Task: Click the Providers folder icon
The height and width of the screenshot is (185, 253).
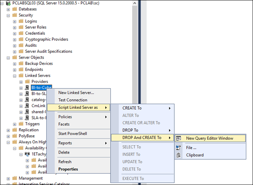Action: (x=27, y=82)
